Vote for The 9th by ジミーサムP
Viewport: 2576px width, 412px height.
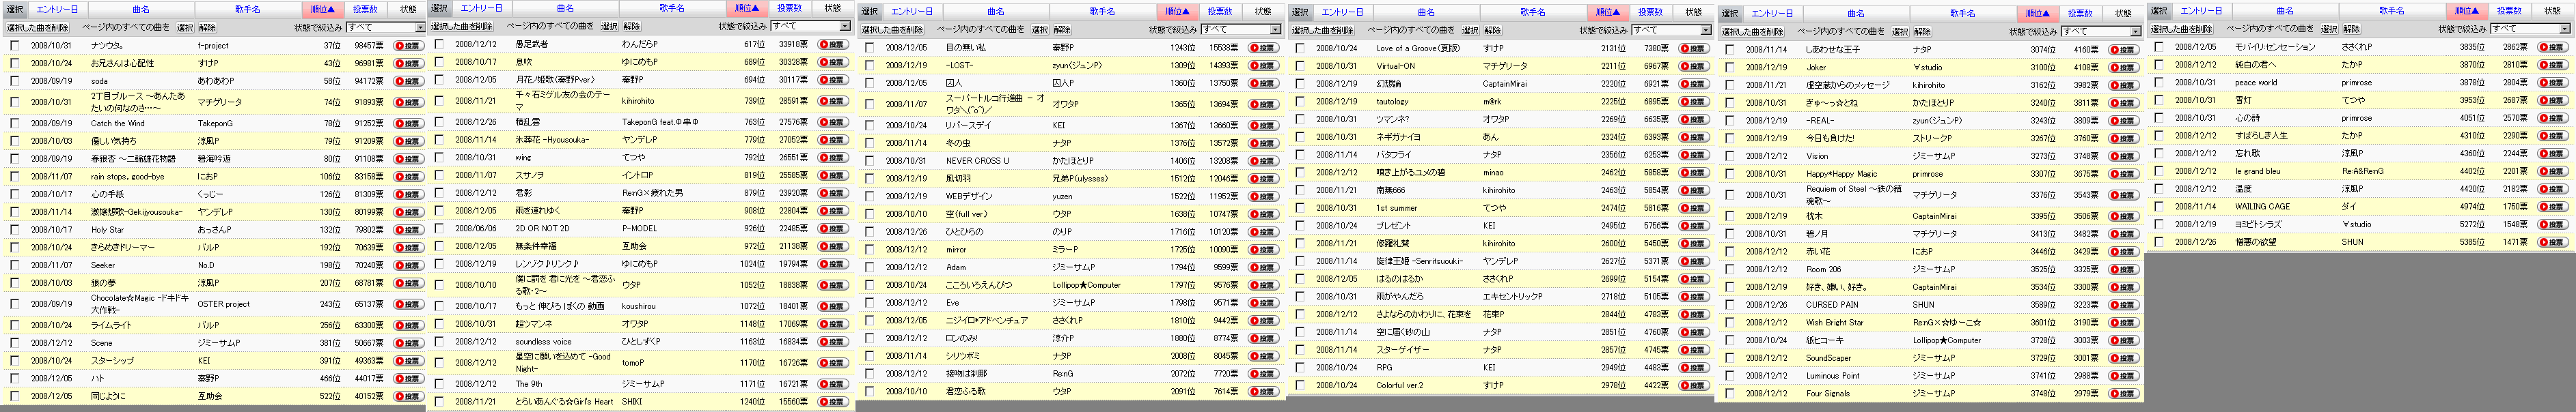pos(832,384)
